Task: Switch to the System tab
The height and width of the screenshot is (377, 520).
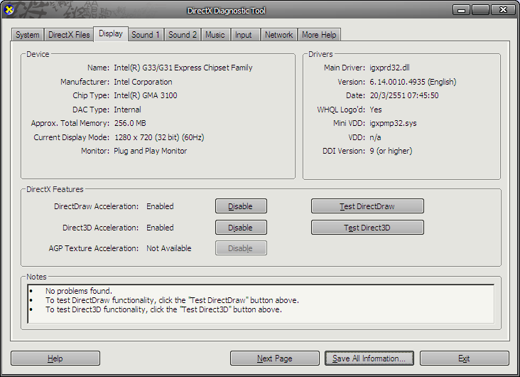Action: [x=28, y=35]
